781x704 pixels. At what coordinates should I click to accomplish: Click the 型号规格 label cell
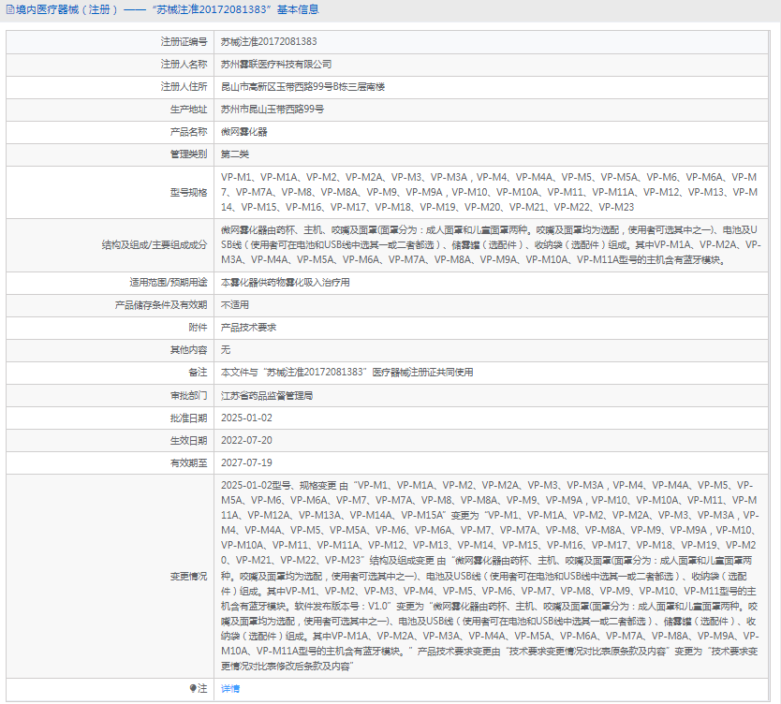111,192
